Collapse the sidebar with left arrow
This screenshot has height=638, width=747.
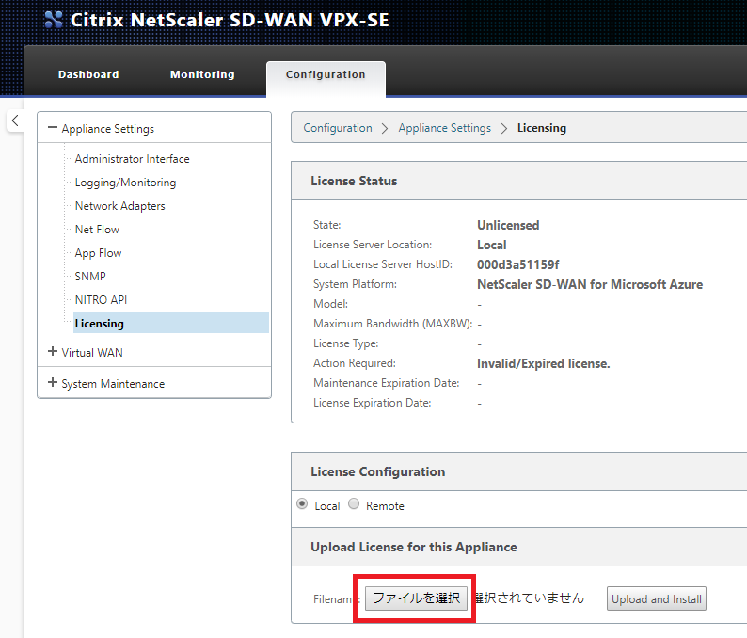tap(15, 120)
